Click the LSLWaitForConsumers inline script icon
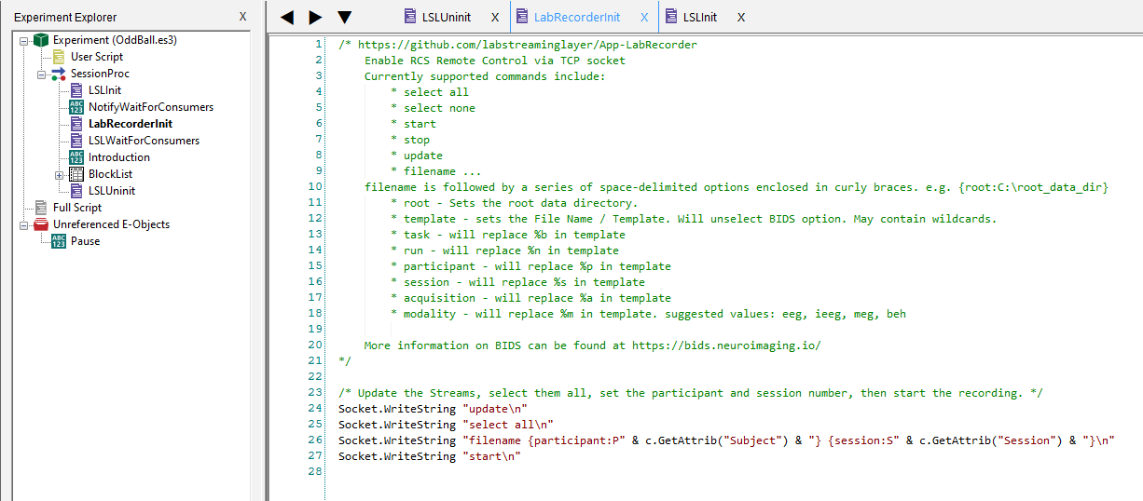 76,141
